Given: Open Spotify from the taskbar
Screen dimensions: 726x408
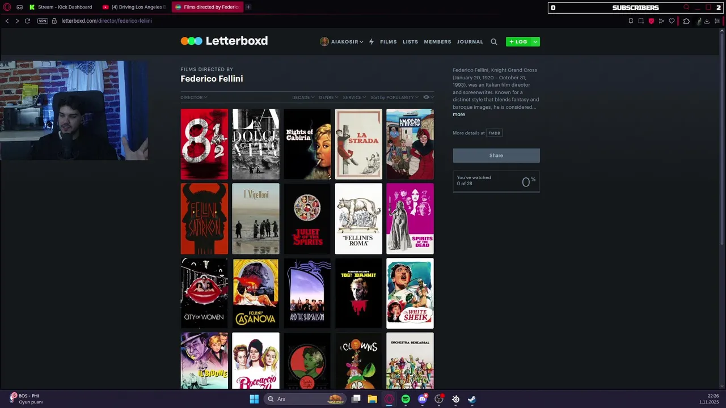Looking at the screenshot, I should pyautogui.click(x=406, y=399).
